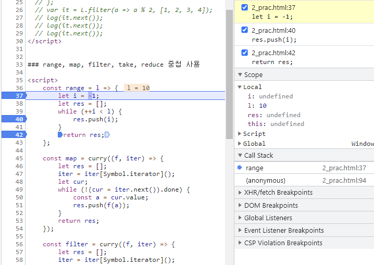
Task: Expand Global Listeners section
Action: 240,218
